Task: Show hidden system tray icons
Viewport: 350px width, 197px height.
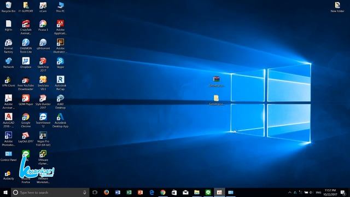Action: (x=290, y=192)
